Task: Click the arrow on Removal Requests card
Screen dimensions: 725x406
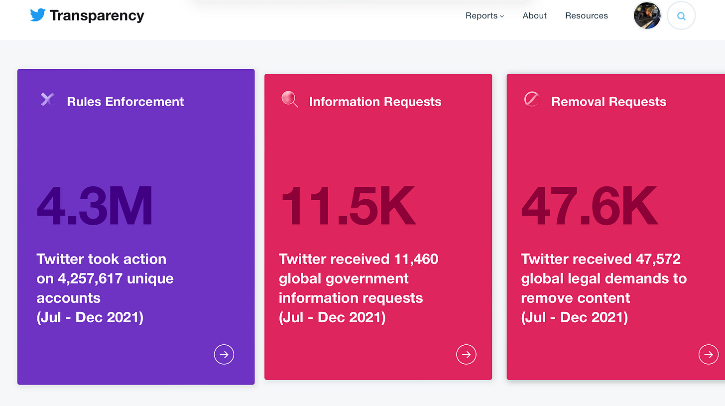Action: [x=709, y=354]
